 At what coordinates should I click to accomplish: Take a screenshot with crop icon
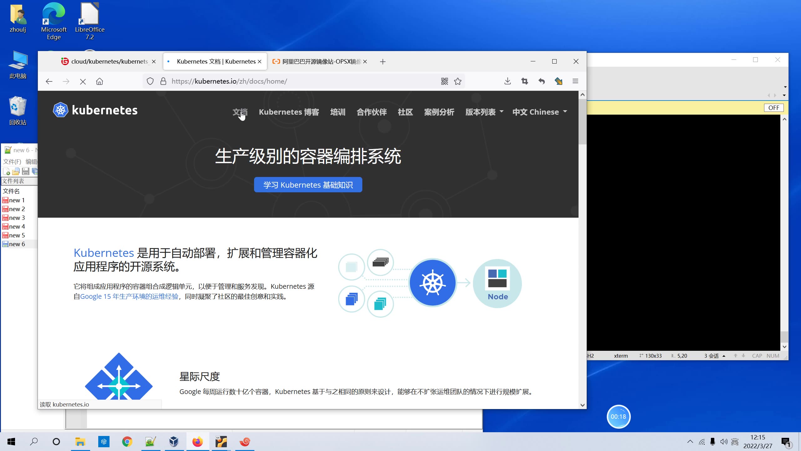coord(525,81)
